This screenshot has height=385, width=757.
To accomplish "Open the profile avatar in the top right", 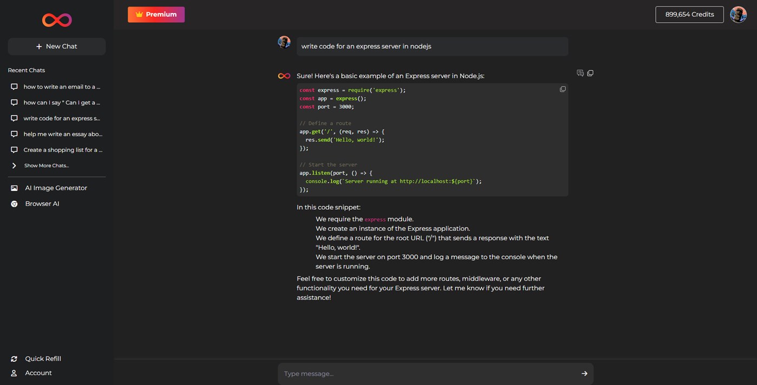I will pyautogui.click(x=738, y=15).
